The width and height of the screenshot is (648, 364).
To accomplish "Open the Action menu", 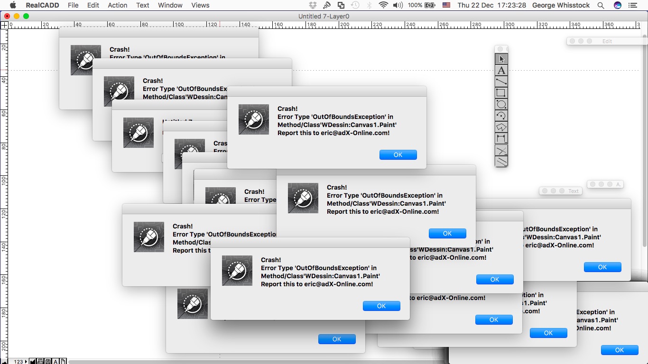I will pyautogui.click(x=117, y=5).
